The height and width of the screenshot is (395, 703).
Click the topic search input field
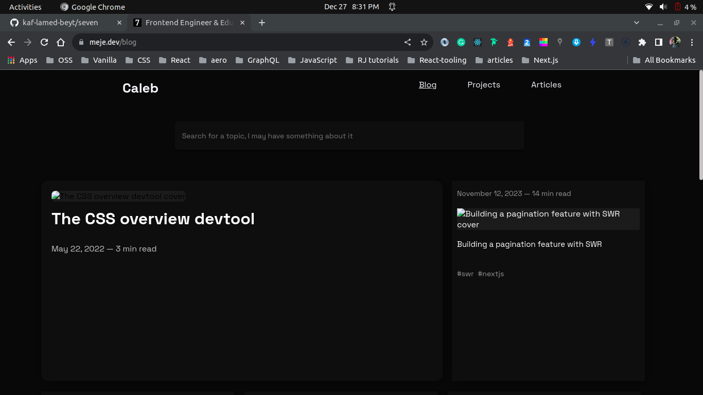[349, 136]
